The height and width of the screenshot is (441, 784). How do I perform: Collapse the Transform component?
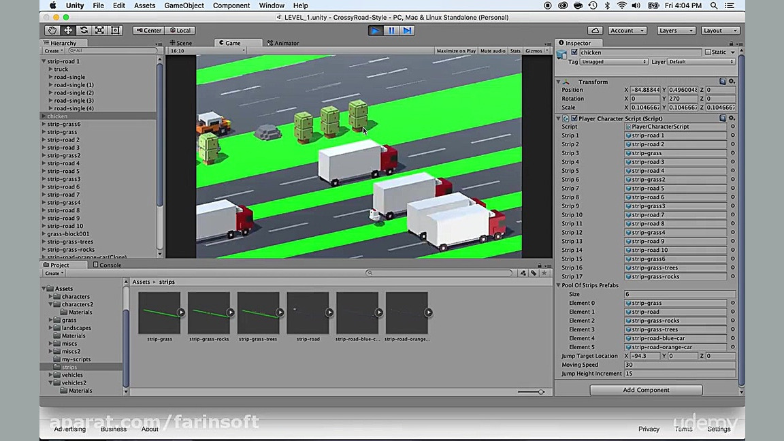559,82
